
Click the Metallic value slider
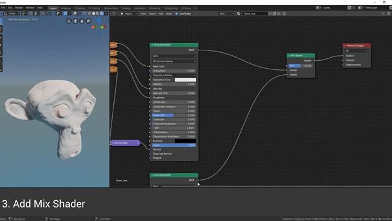coord(174,84)
